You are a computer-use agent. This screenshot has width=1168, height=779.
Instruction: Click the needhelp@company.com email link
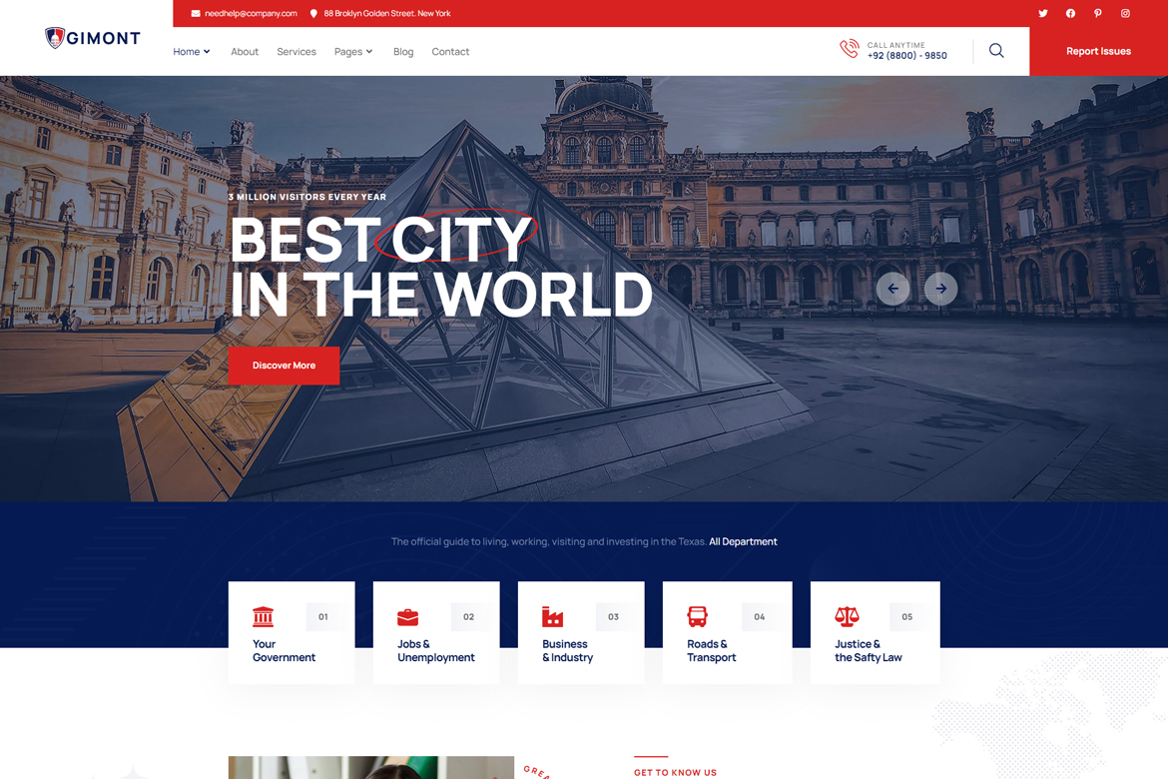tap(250, 13)
